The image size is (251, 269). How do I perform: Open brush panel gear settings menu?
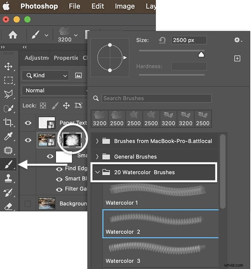coord(238,40)
